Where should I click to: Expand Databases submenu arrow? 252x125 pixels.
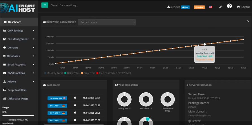click(x=34, y=56)
